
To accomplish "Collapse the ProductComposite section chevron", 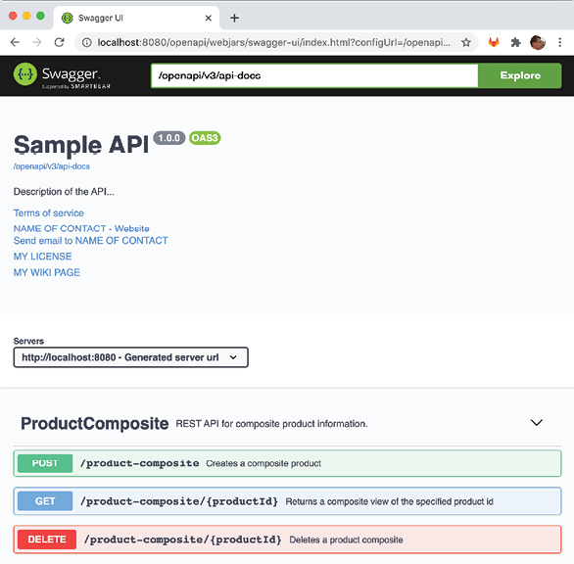I will click(x=537, y=423).
